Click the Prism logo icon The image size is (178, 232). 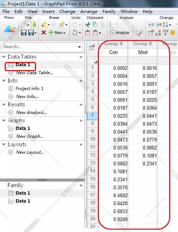click(9, 29)
